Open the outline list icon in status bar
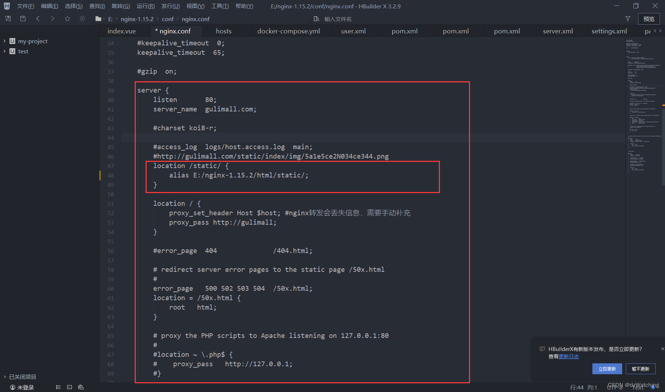The image size is (665, 392). [58, 387]
